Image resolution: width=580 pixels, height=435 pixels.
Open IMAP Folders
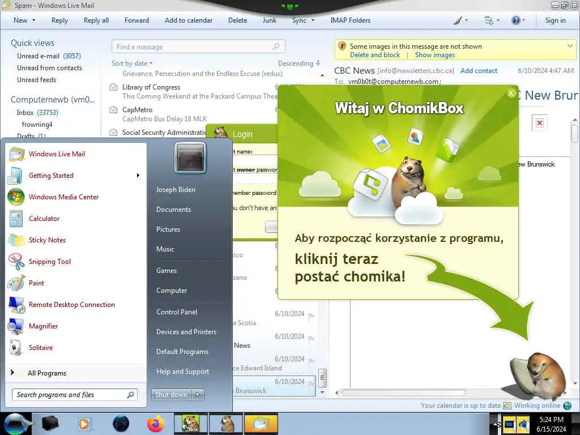point(350,20)
